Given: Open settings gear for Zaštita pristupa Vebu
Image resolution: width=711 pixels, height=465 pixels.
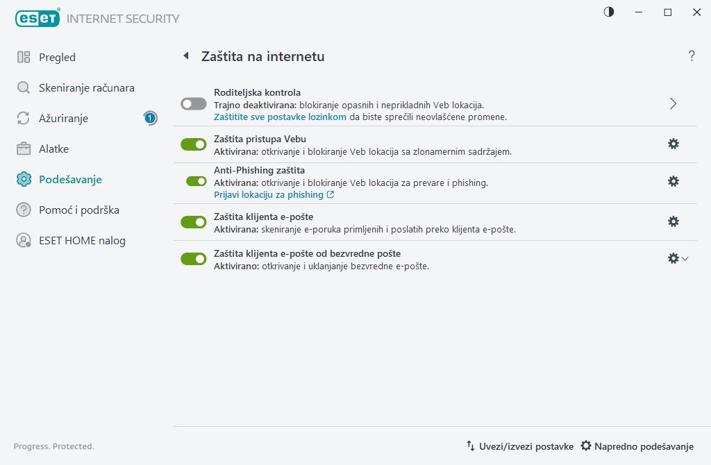Looking at the screenshot, I should (x=673, y=144).
